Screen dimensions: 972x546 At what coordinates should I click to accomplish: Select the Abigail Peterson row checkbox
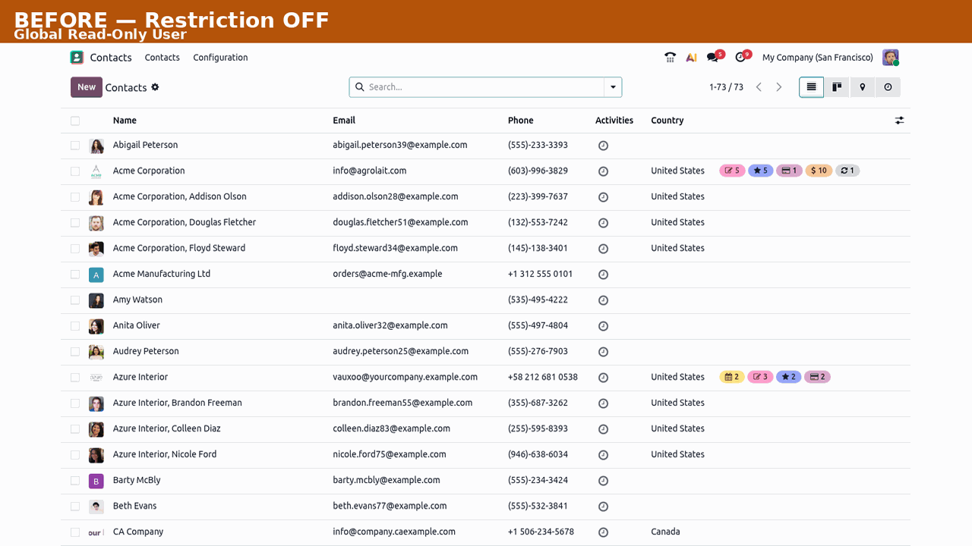(x=75, y=145)
